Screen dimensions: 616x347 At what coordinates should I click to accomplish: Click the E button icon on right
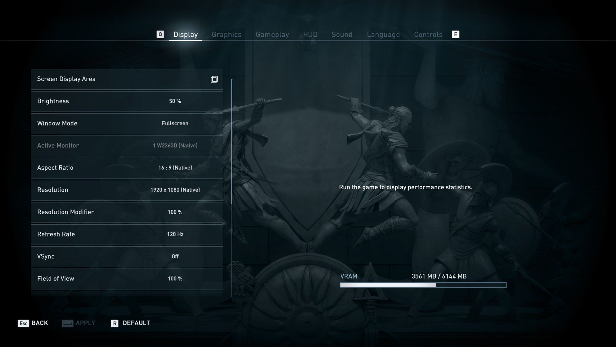coord(456,34)
